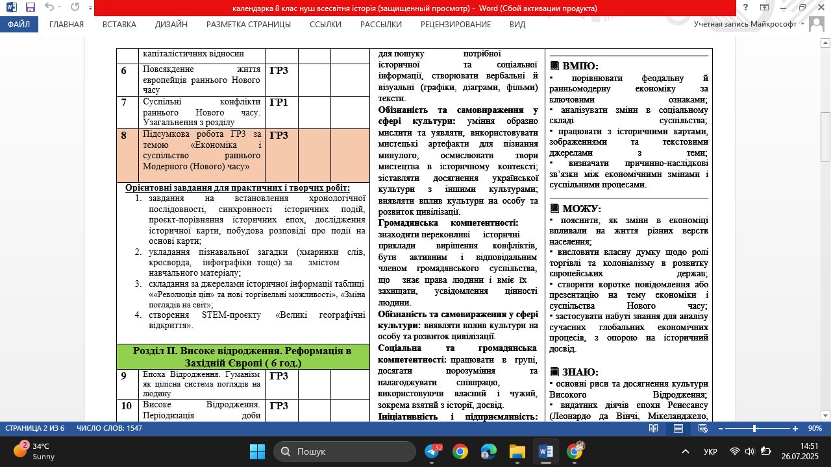Switch to Read Mode view icon
Screen dimensions: 831x467
click(653, 428)
